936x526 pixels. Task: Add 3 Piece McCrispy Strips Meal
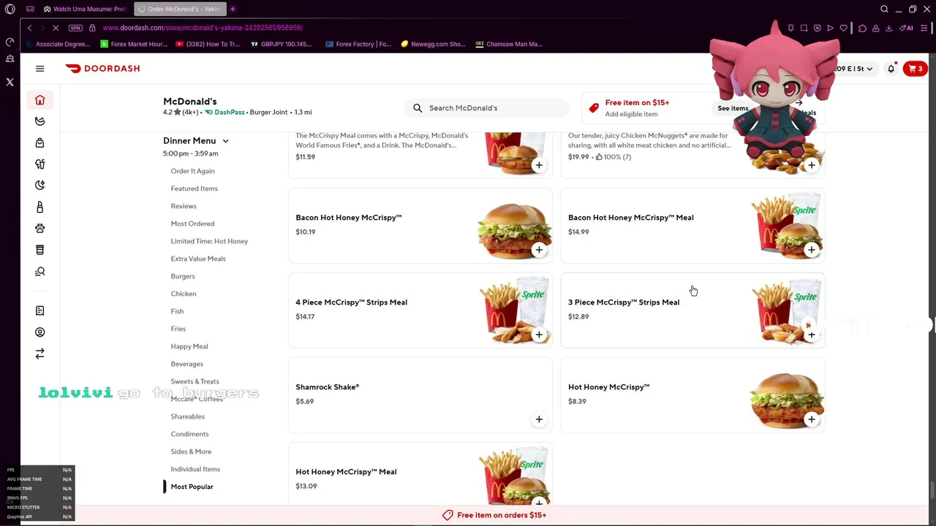[x=812, y=335]
